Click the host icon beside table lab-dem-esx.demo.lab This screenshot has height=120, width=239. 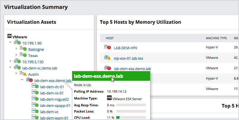point(108,68)
